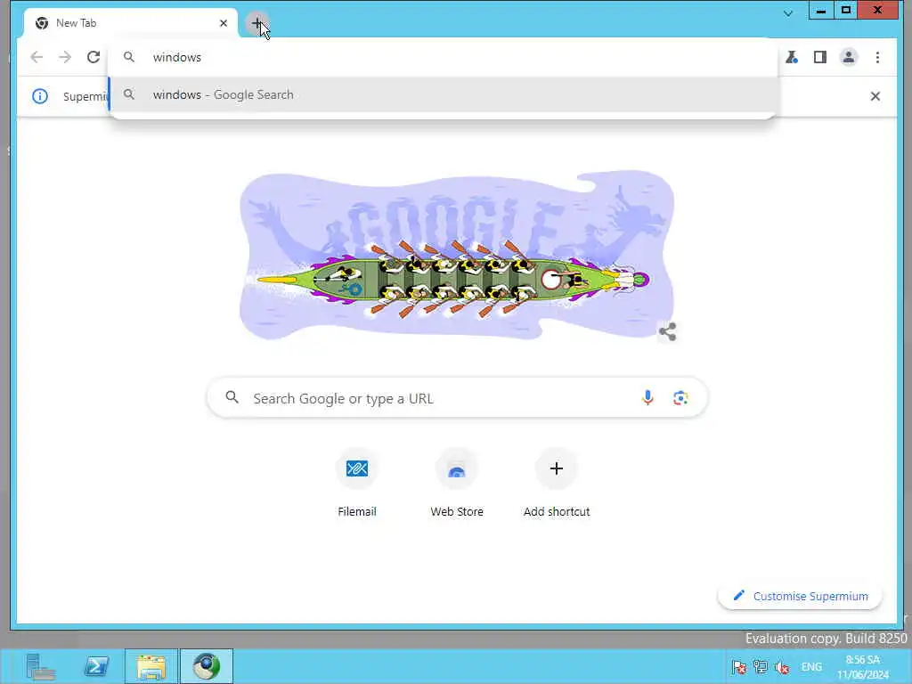912x684 pixels.
Task: Open Server Manager from taskbar
Action: click(x=40, y=666)
